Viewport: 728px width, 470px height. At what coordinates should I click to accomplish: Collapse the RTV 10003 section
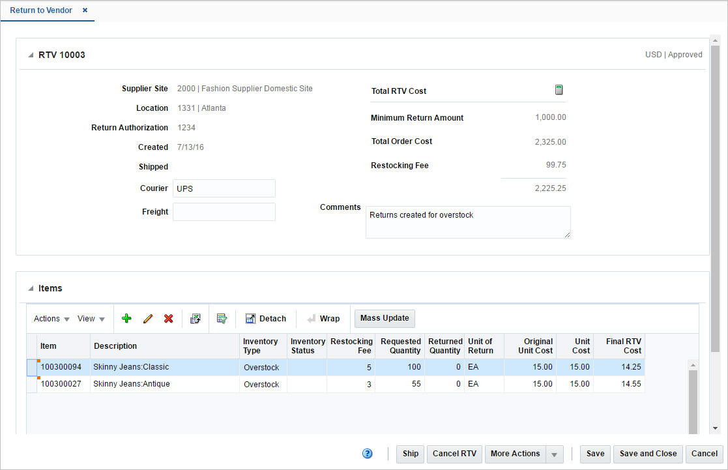pyautogui.click(x=31, y=55)
